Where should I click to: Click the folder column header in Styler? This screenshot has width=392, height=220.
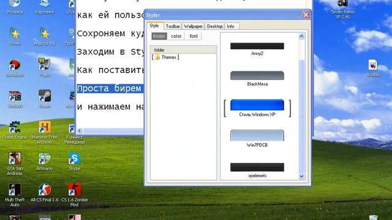click(x=184, y=50)
